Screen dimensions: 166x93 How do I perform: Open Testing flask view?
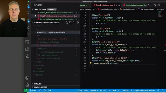27,56
